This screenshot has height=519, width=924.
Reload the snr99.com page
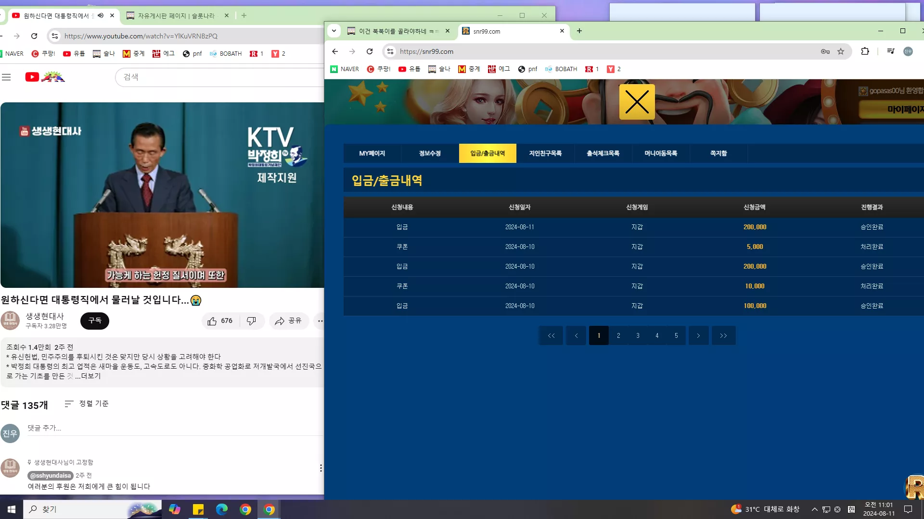(370, 51)
